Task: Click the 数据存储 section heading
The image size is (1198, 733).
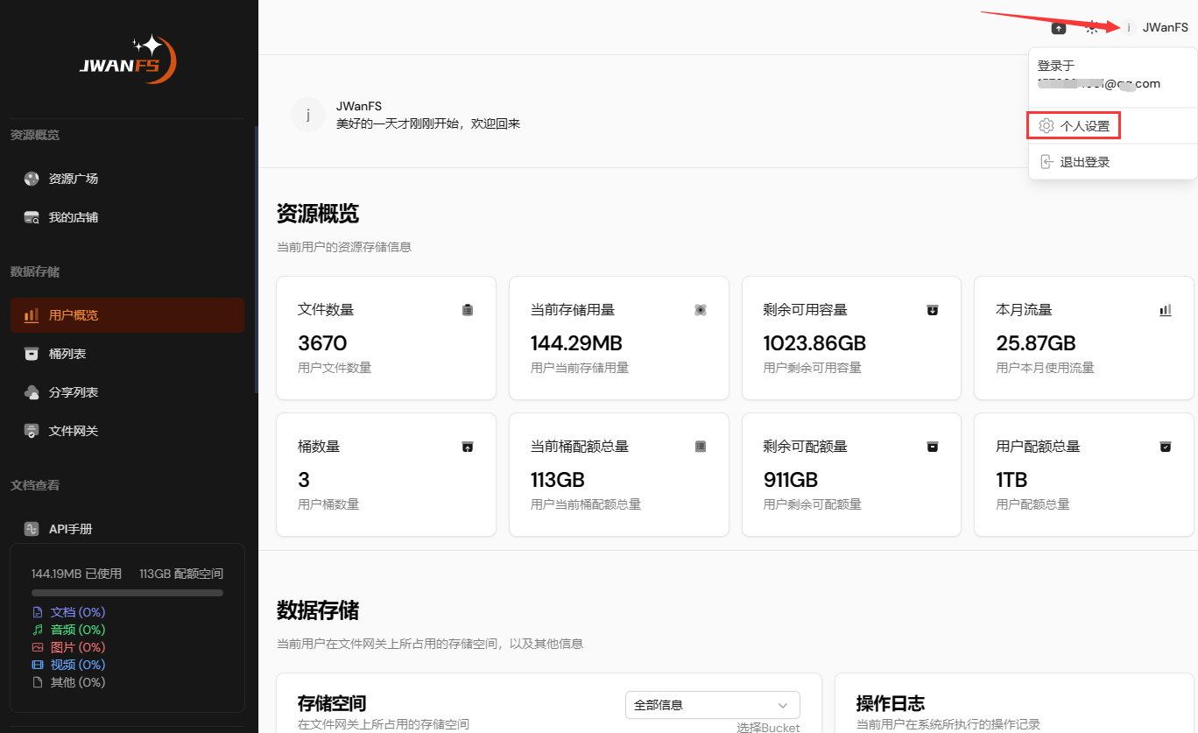Action: pos(318,610)
